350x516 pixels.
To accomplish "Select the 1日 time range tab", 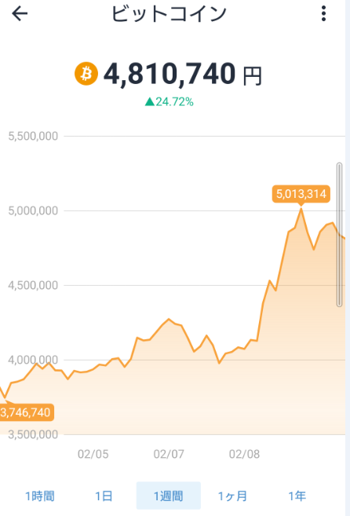I will (x=104, y=496).
